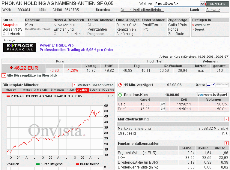Click Dividendenrendite (in %) row label
The height and width of the screenshot is (170, 230).
pos(138,167)
